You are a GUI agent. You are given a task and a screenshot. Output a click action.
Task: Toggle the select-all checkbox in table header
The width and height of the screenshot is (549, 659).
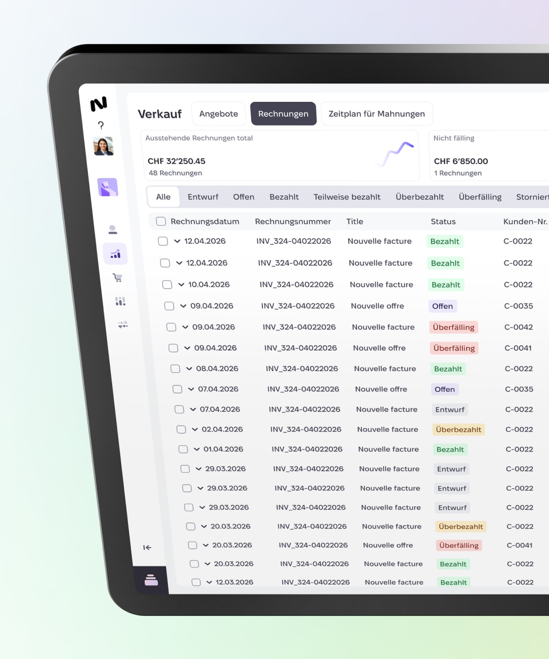(x=161, y=221)
